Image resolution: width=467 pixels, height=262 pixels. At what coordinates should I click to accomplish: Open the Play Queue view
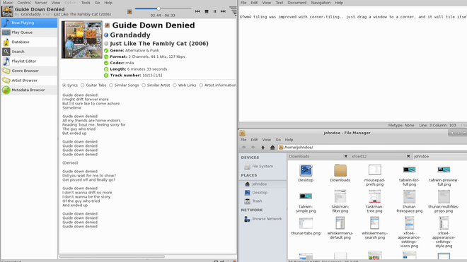coord(29,32)
